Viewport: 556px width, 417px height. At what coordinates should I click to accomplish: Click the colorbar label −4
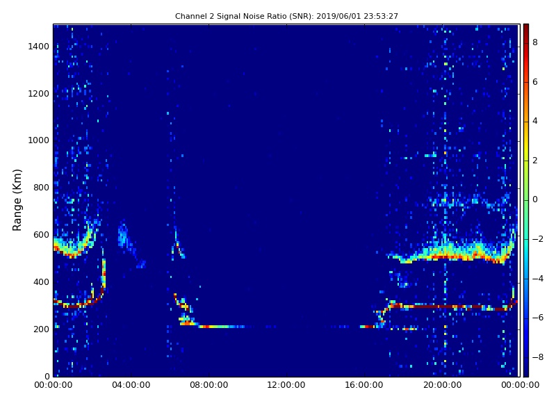click(x=538, y=279)
